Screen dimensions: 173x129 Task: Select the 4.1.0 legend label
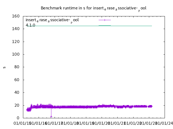point(30,25)
